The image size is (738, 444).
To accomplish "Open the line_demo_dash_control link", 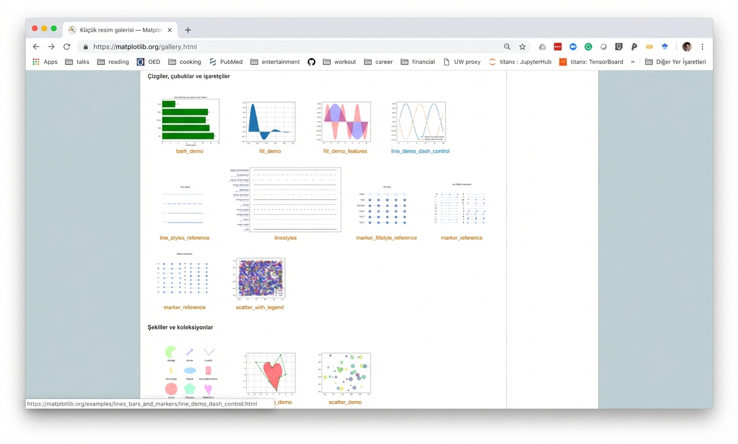I will [420, 151].
